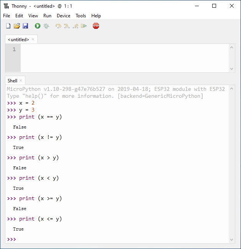The height and width of the screenshot is (249, 241).
Task: Click the False output under x > y
Action: click(x=20, y=168)
